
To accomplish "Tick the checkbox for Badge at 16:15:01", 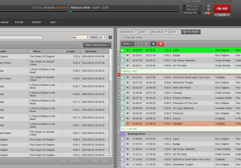I will tap(122, 55).
